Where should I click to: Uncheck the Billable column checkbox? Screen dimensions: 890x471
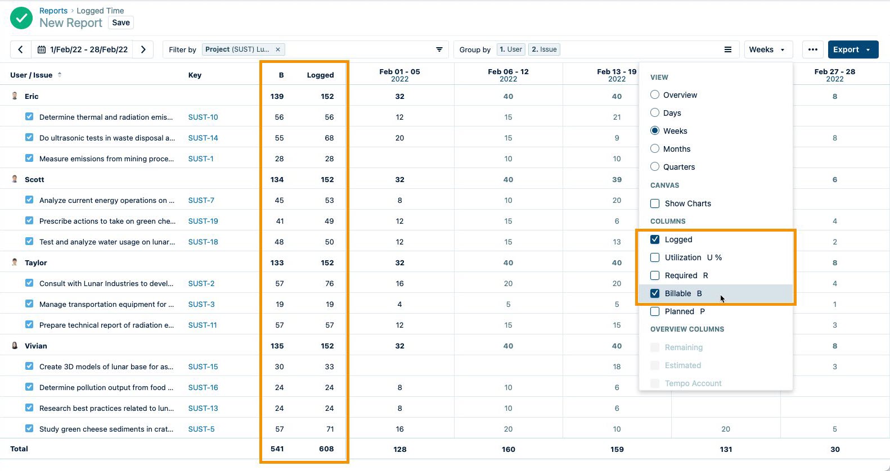[655, 293]
